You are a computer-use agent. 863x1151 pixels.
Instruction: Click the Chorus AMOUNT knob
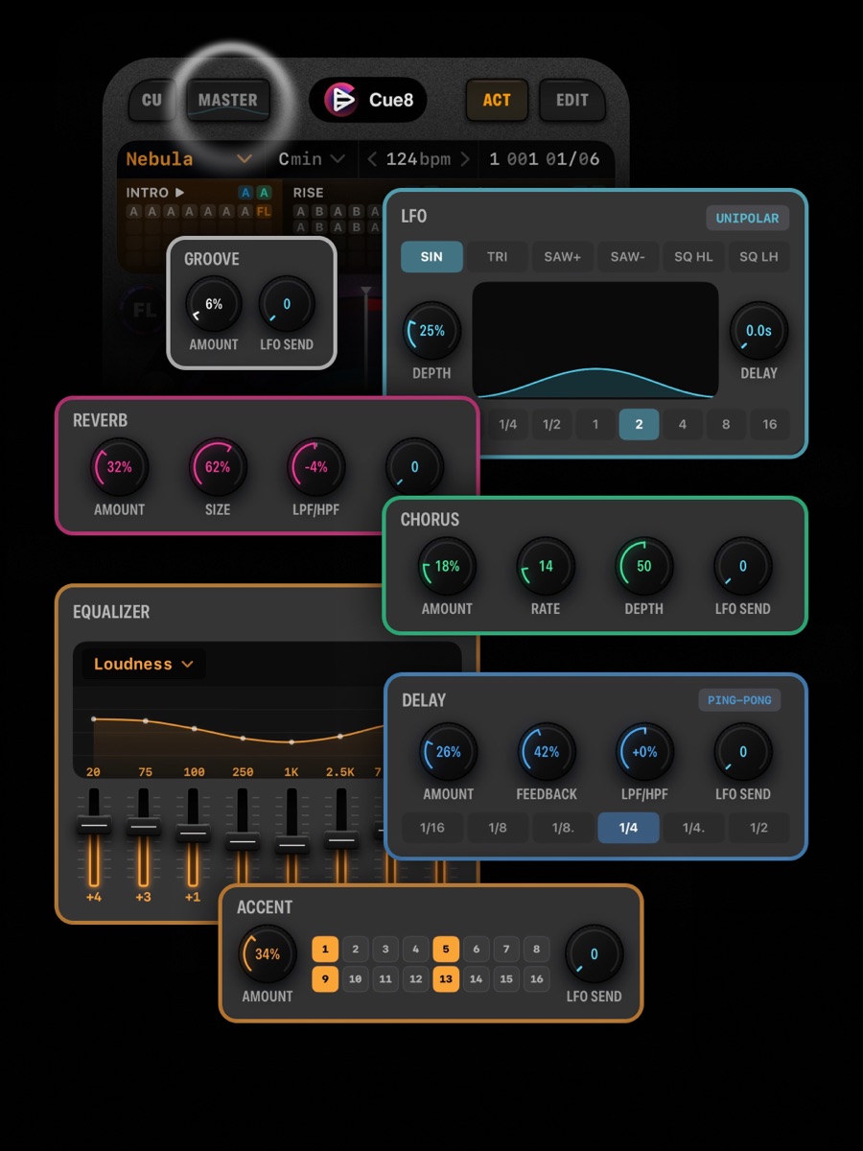(447, 567)
